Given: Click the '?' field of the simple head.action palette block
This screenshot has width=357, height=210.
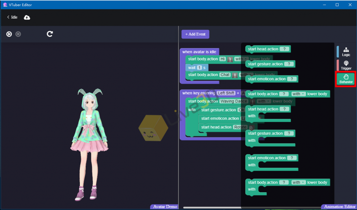Looking at the screenshot, I should (x=284, y=49).
